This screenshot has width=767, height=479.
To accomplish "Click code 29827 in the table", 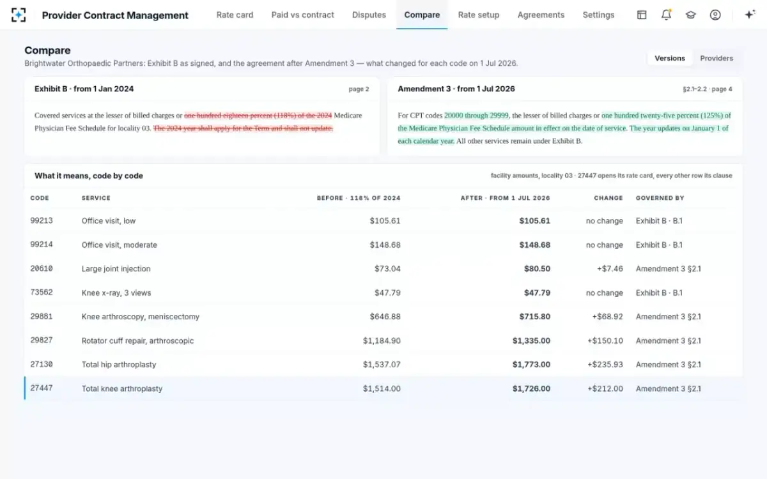I will (x=42, y=340).
